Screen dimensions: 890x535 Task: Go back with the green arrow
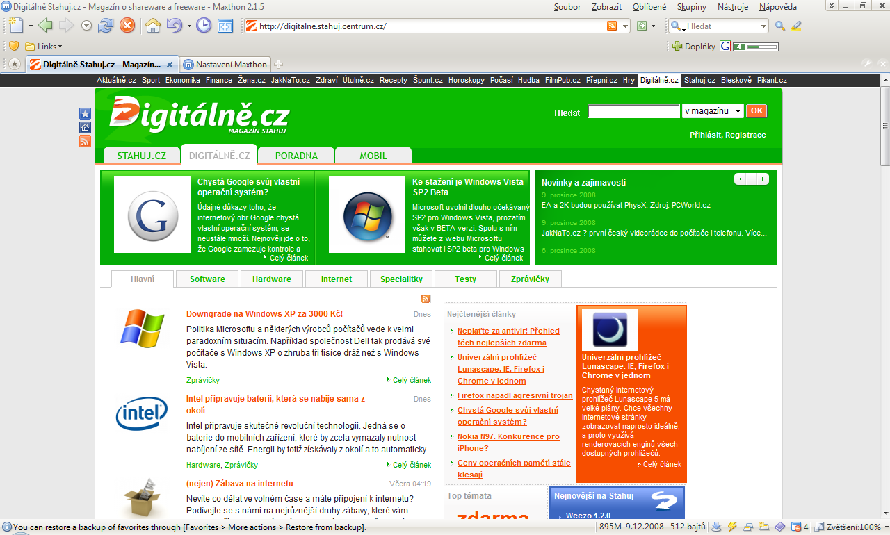(45, 26)
